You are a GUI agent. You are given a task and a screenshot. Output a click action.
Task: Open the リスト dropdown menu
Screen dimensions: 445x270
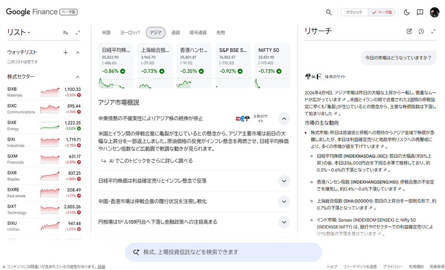tap(19, 33)
